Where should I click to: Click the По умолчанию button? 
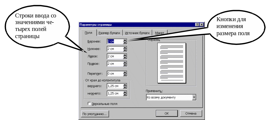[95, 114]
